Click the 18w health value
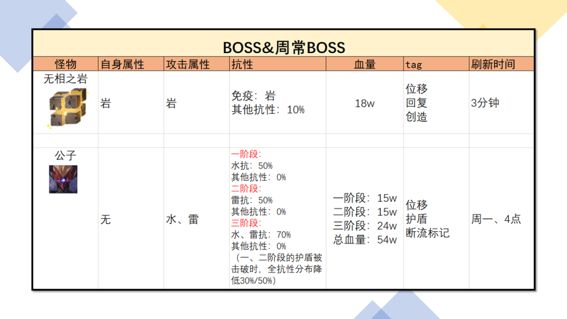The image size is (567, 319). [x=365, y=104]
